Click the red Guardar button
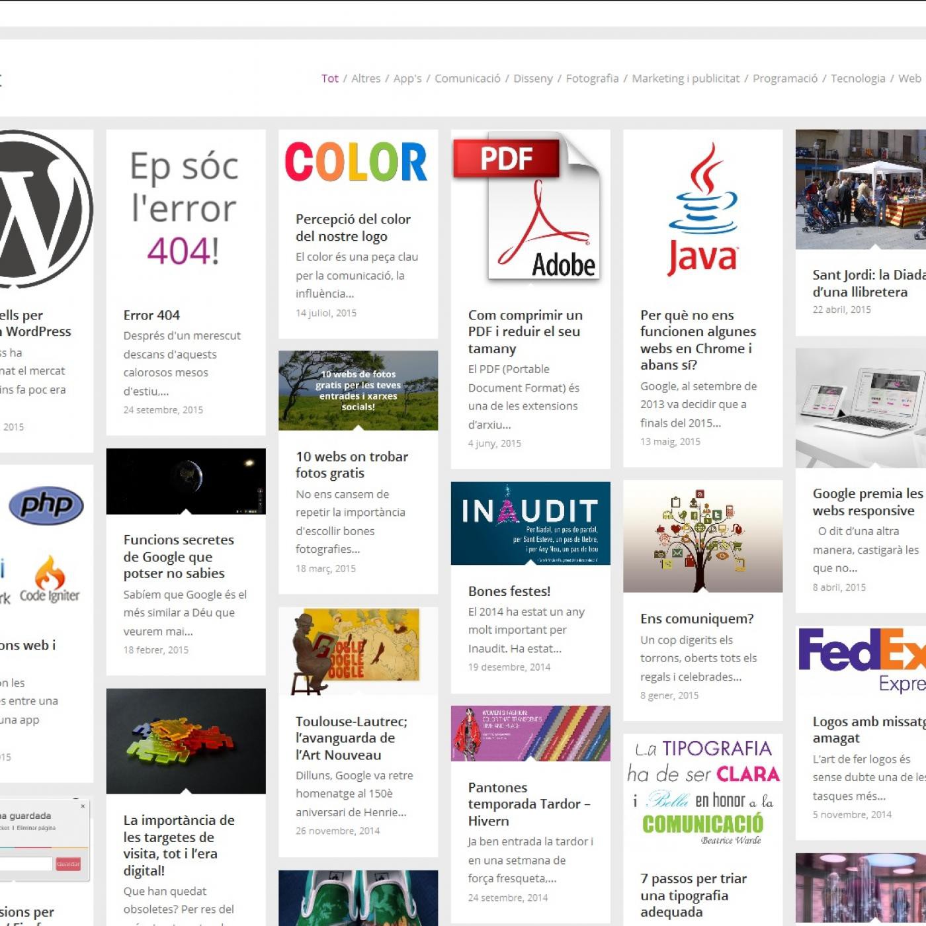Screen dimensions: 926x926 click(68, 864)
